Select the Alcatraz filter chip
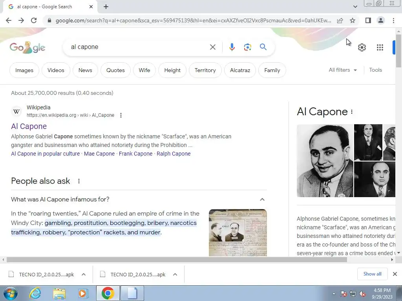The image size is (402, 301). click(x=240, y=70)
